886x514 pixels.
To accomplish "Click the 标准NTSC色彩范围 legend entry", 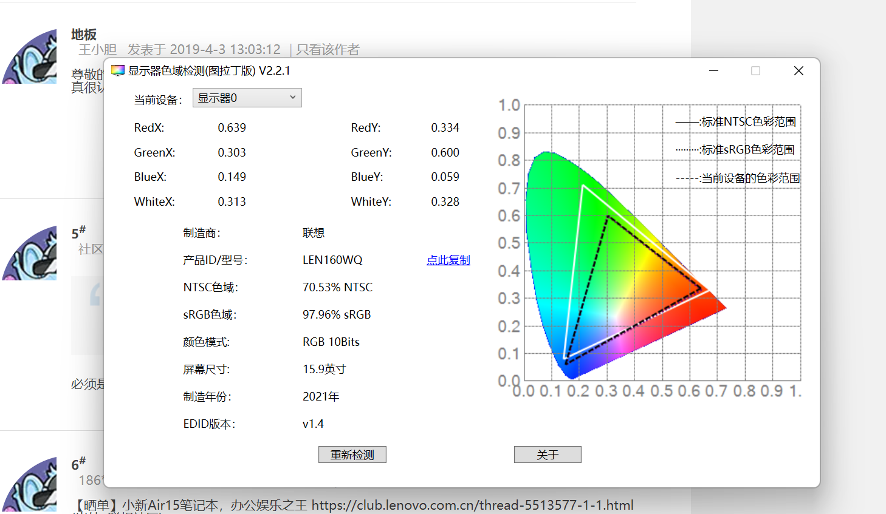I will coord(736,121).
